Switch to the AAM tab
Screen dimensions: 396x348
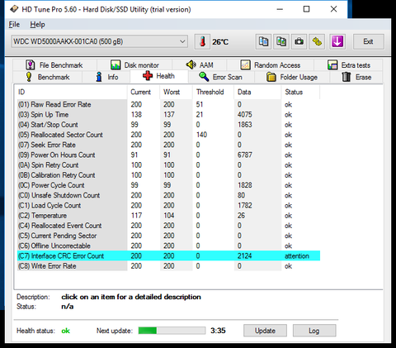click(200, 65)
